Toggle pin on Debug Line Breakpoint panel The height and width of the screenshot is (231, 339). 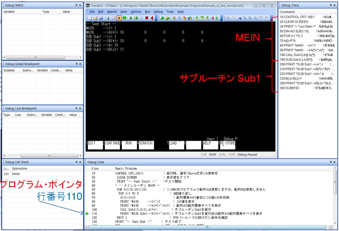tap(76, 108)
